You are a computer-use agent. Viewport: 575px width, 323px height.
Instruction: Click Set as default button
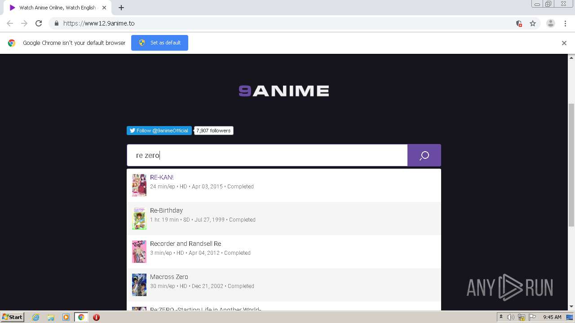[159, 43]
